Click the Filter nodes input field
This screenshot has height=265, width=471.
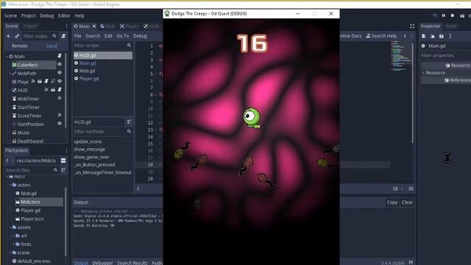click(39, 36)
